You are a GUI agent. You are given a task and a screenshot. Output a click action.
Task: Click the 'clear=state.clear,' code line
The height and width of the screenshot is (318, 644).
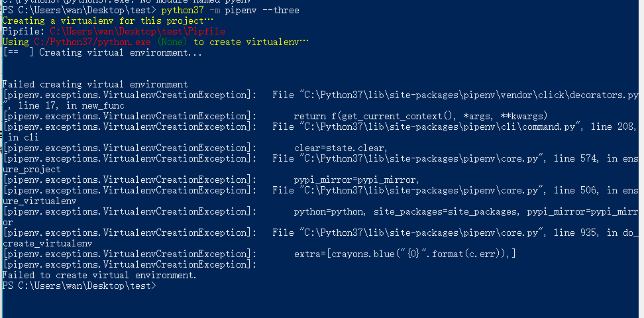pos(341,148)
